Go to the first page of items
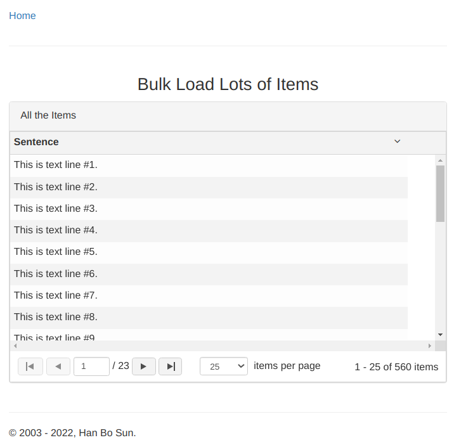The height and width of the screenshot is (440, 454). pyautogui.click(x=30, y=366)
